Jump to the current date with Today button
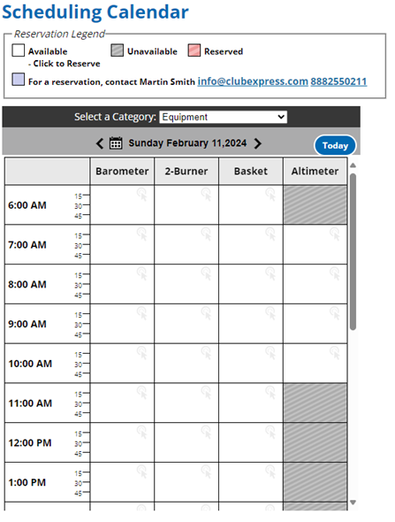 click(335, 145)
